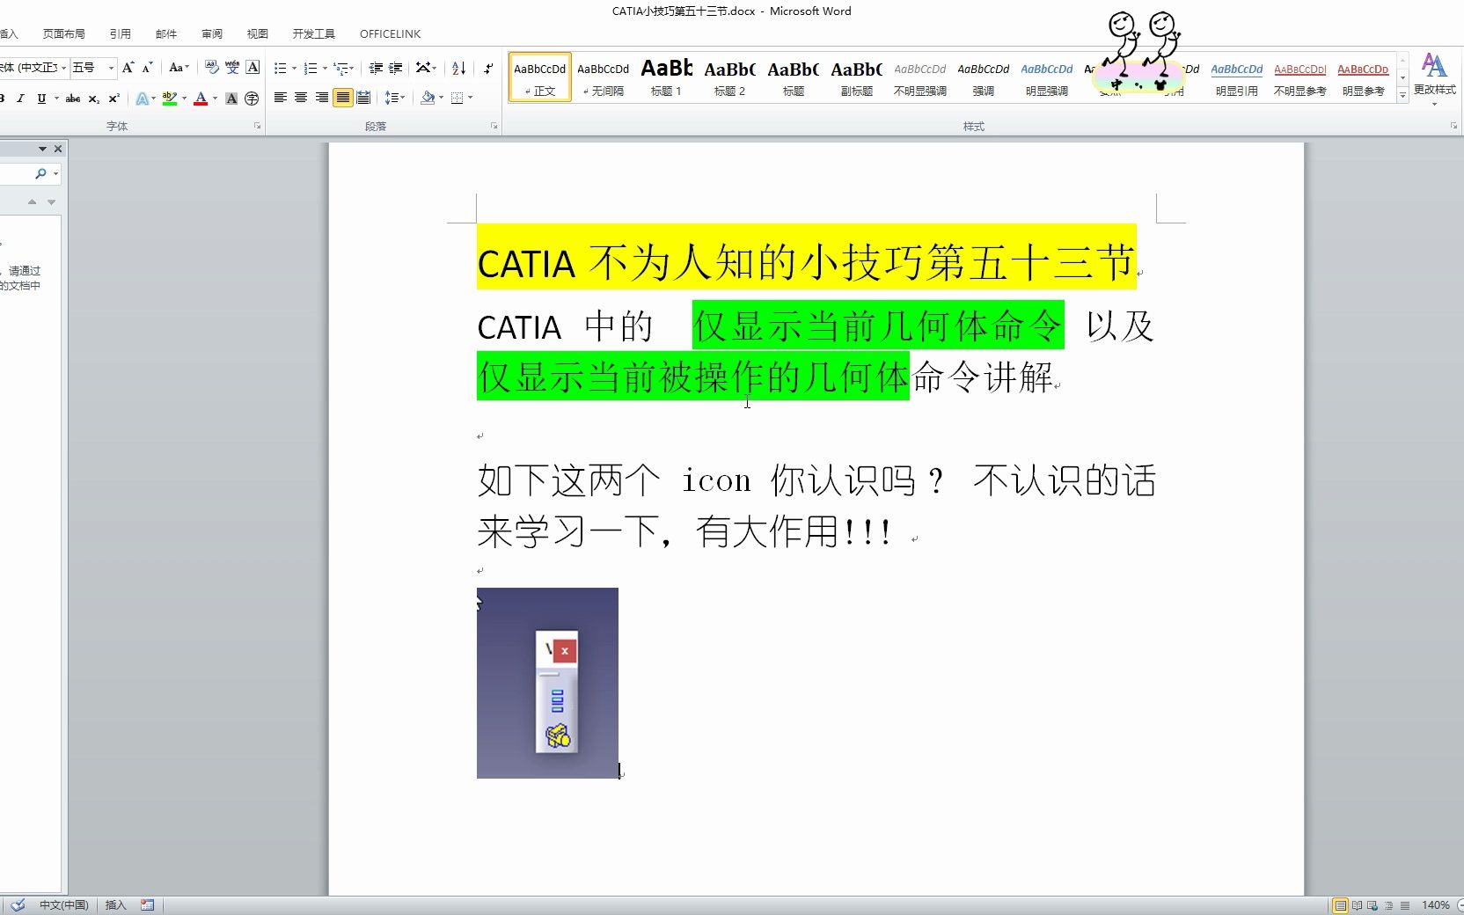Open the font color dropdown arrow
The height and width of the screenshot is (915, 1464).
click(215, 99)
